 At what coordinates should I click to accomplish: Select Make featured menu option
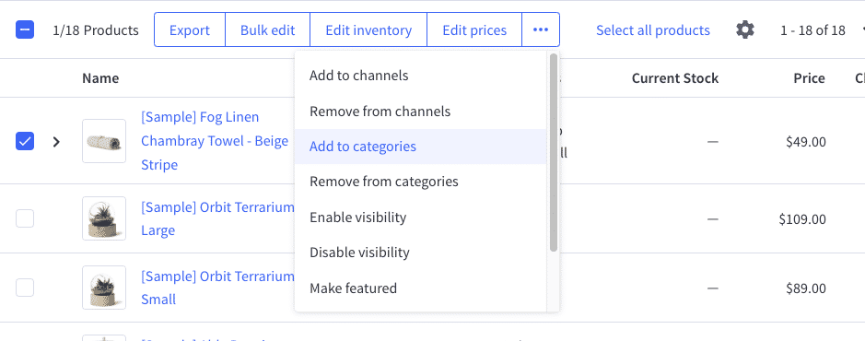(420, 288)
